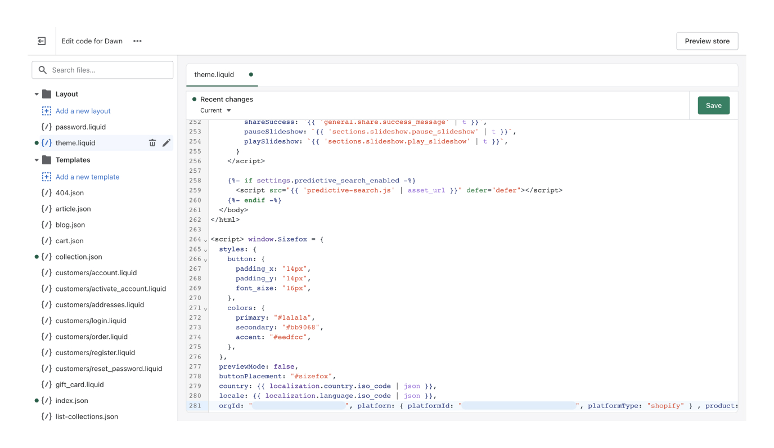Open collection.json template file
The image size is (774, 448).
[79, 257]
